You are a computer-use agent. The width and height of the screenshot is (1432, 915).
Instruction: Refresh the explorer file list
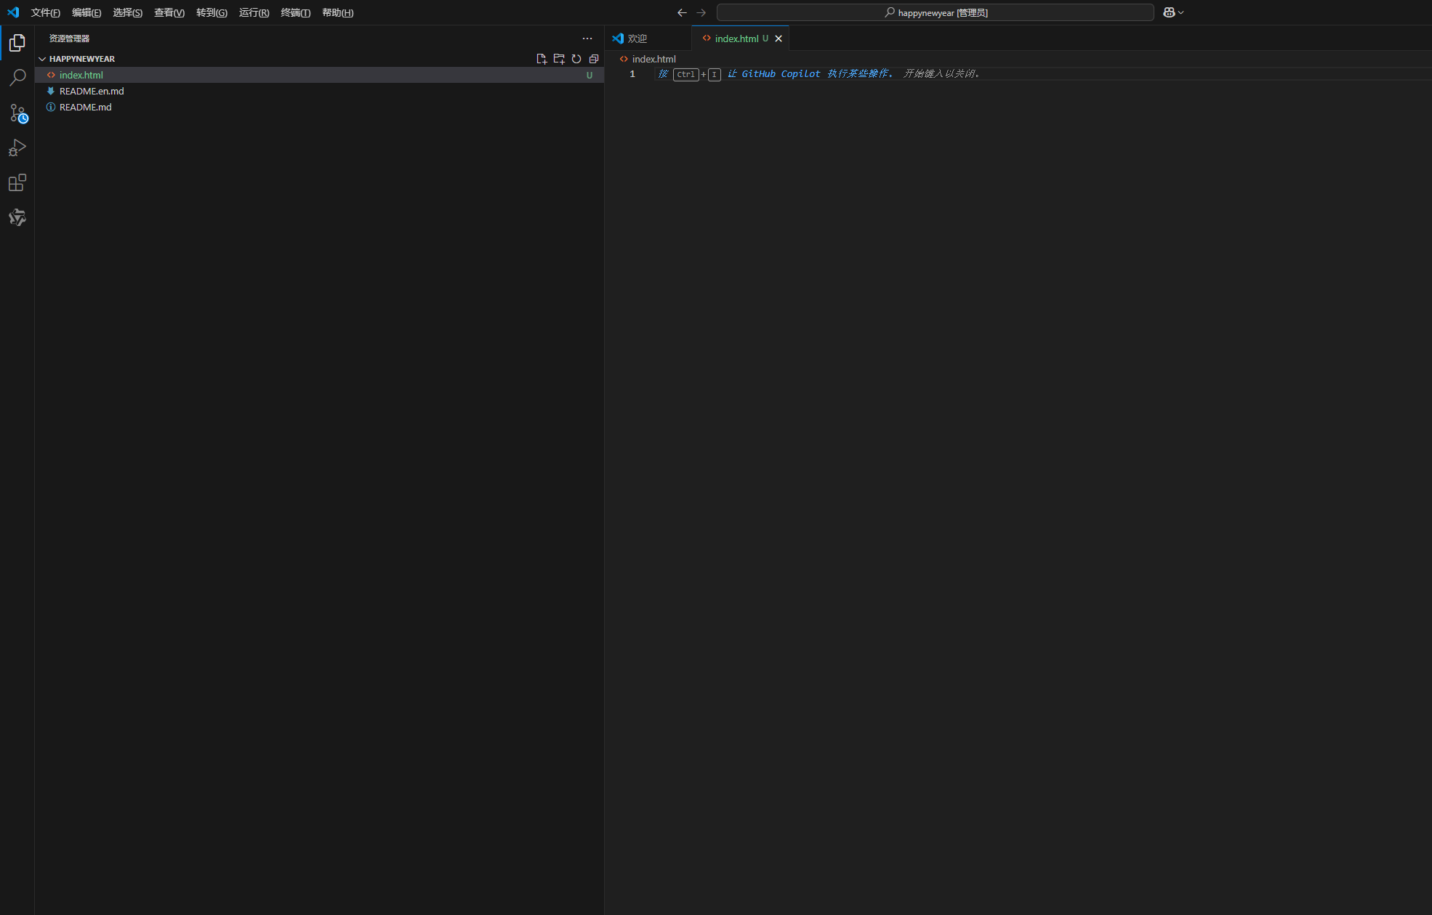pyautogui.click(x=576, y=59)
